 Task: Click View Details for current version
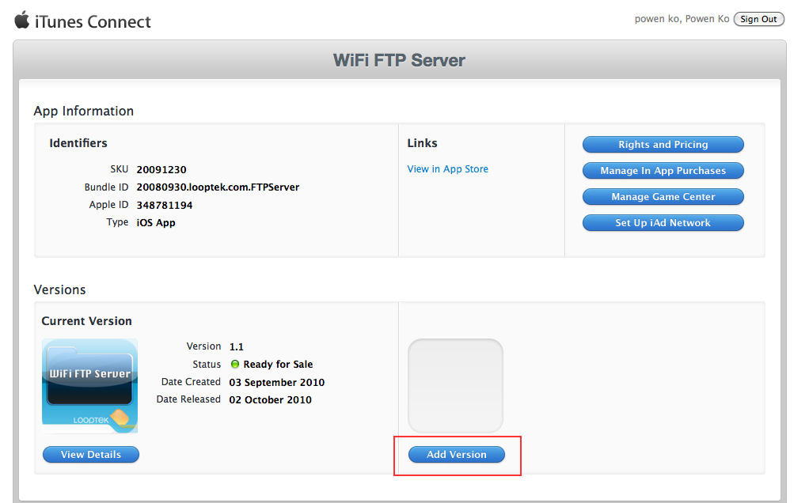point(91,455)
